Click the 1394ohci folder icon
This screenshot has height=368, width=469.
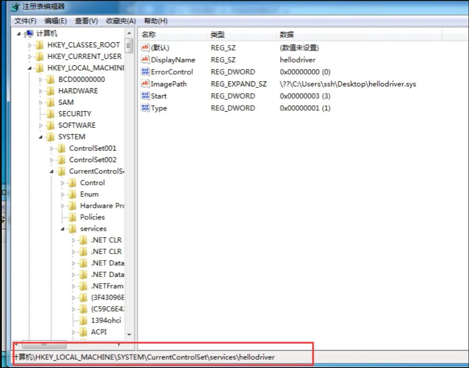coord(83,321)
